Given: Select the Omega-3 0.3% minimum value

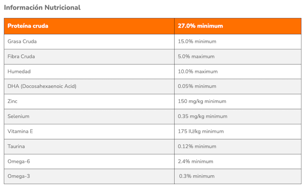Looking at the screenshot, I should coord(197,176).
